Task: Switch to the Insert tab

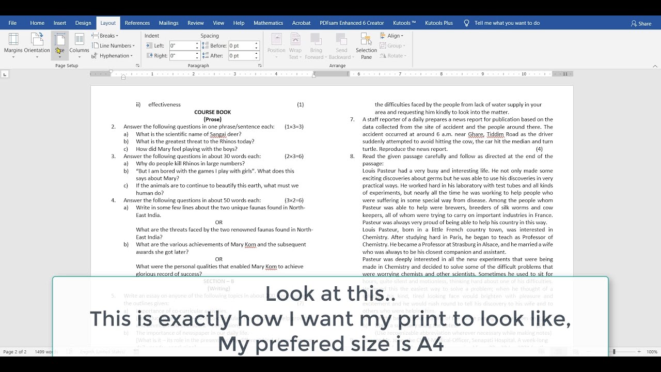Action: (60, 23)
